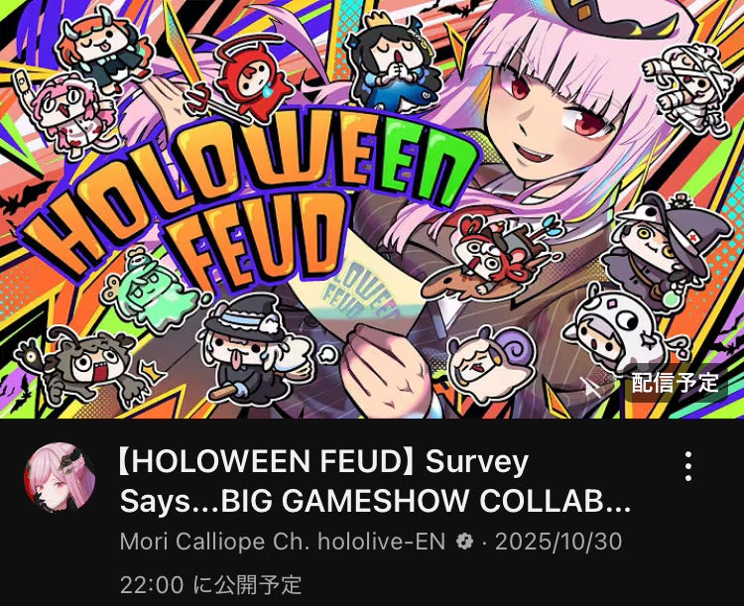Open the three-dot more options menu
Image resolution: width=744 pixels, height=606 pixels.
click(x=688, y=467)
